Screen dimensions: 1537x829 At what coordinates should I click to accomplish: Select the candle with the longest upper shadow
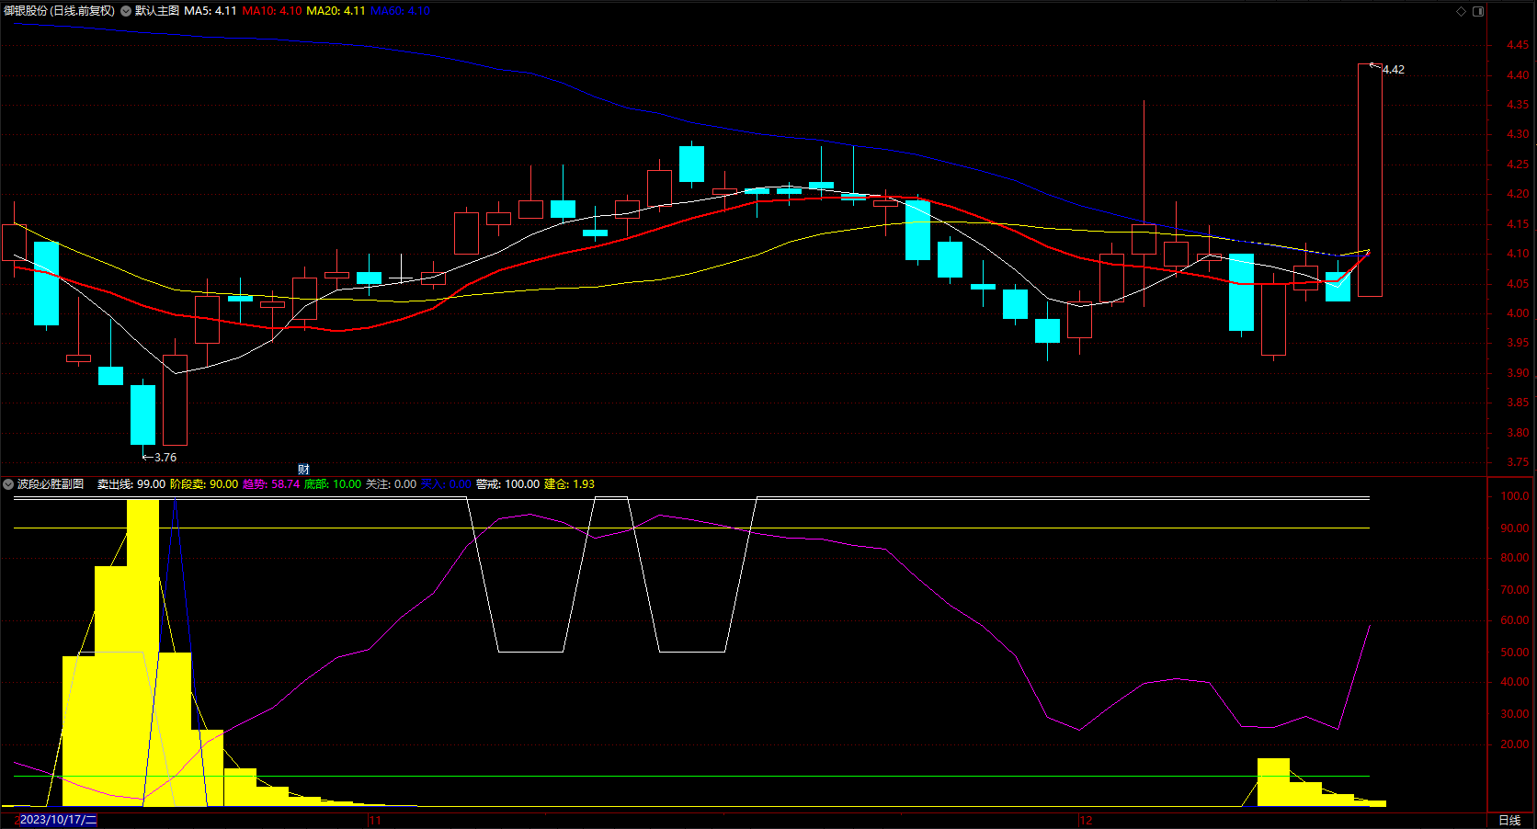tap(1144, 204)
